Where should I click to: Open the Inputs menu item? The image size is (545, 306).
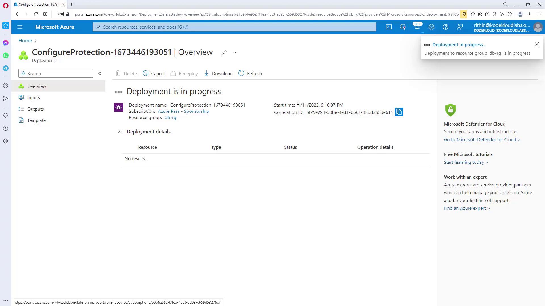pyautogui.click(x=33, y=97)
